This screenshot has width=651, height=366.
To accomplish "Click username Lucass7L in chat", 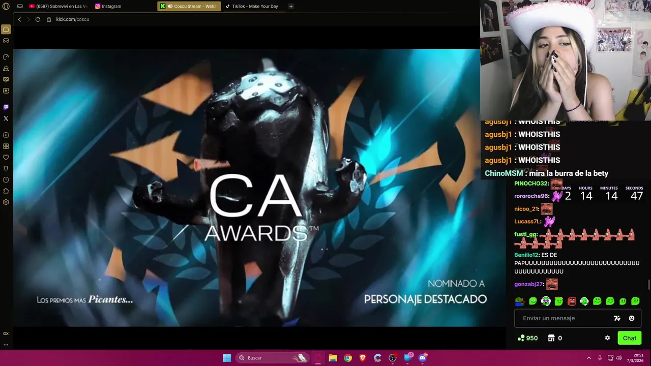I will click(527, 222).
